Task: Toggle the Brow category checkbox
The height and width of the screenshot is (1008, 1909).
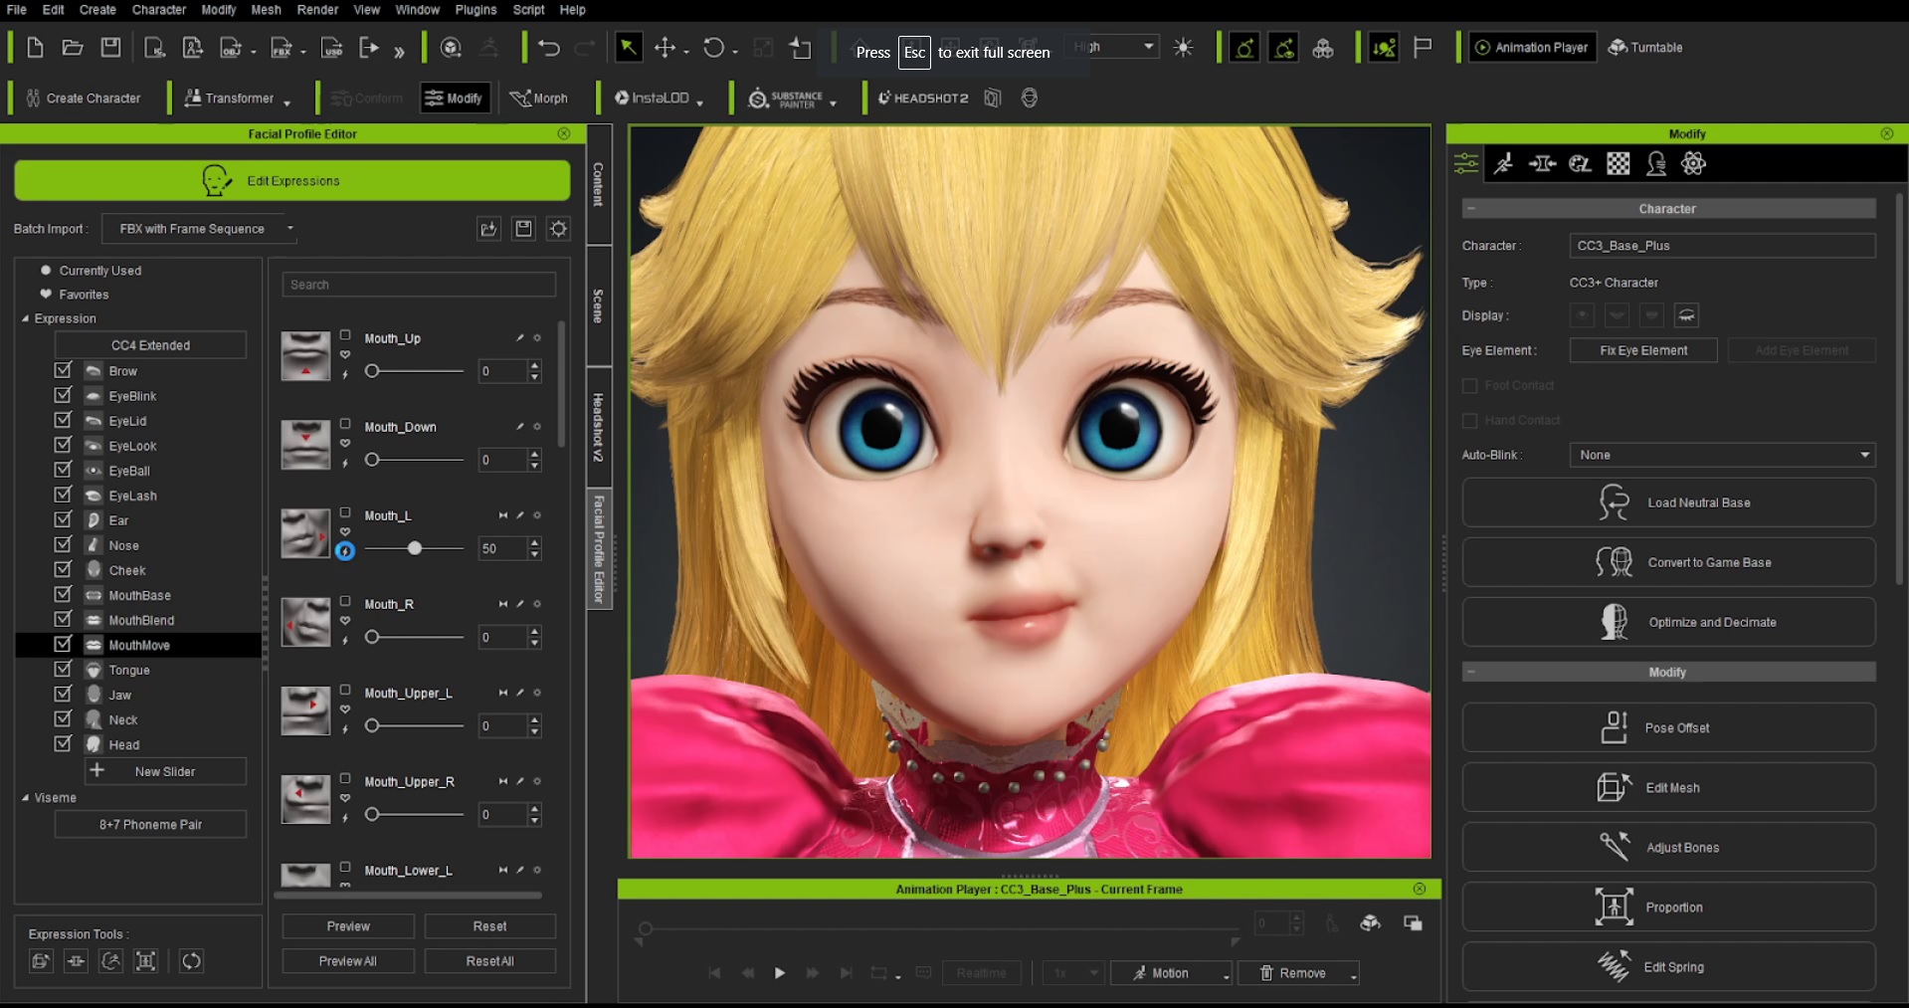Action: pyautogui.click(x=63, y=369)
